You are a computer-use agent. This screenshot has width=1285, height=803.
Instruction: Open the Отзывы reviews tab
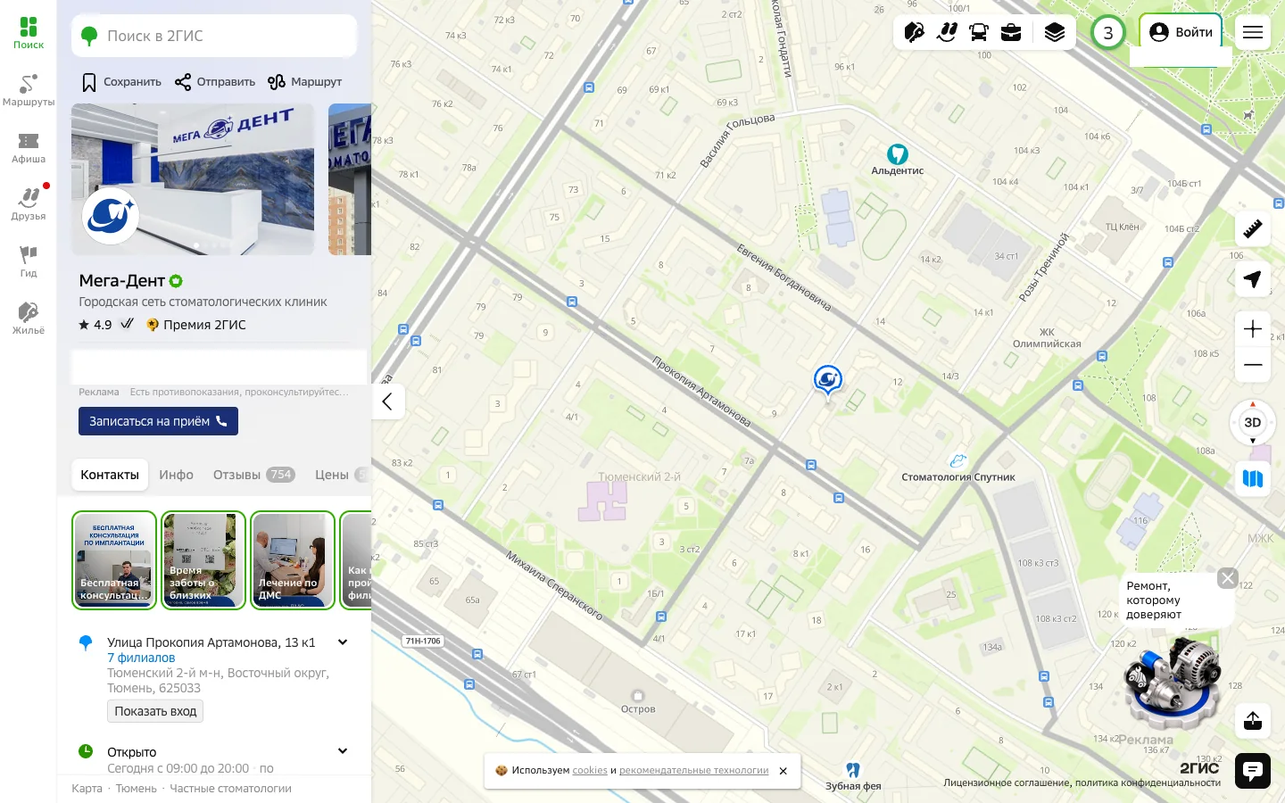pyautogui.click(x=253, y=475)
